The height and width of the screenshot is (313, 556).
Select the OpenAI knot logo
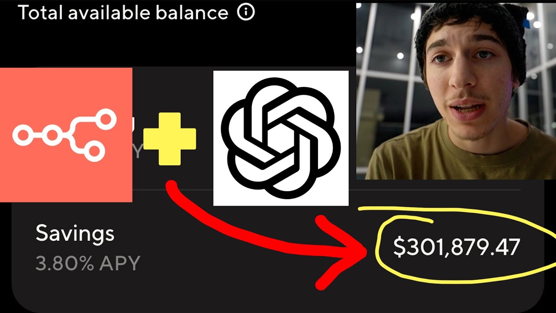pos(281,137)
